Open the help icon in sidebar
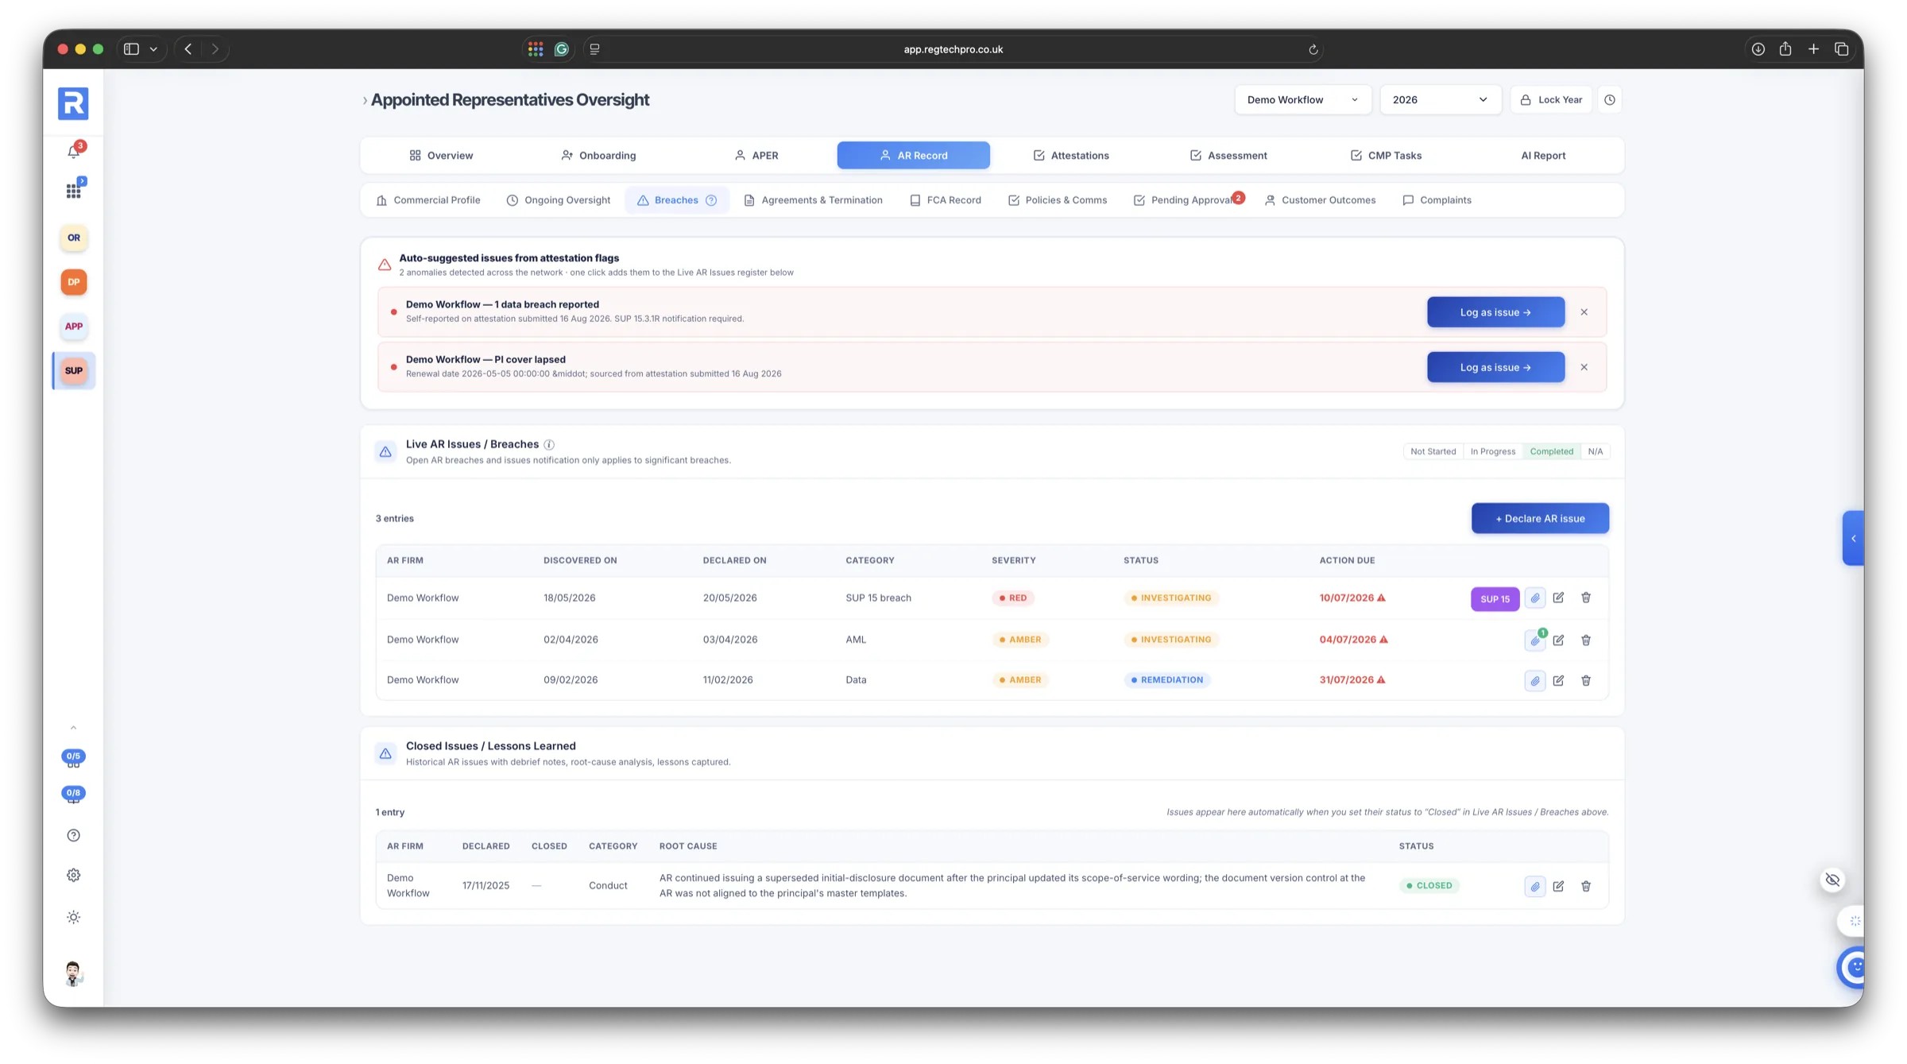1907x1064 pixels. point(74,835)
